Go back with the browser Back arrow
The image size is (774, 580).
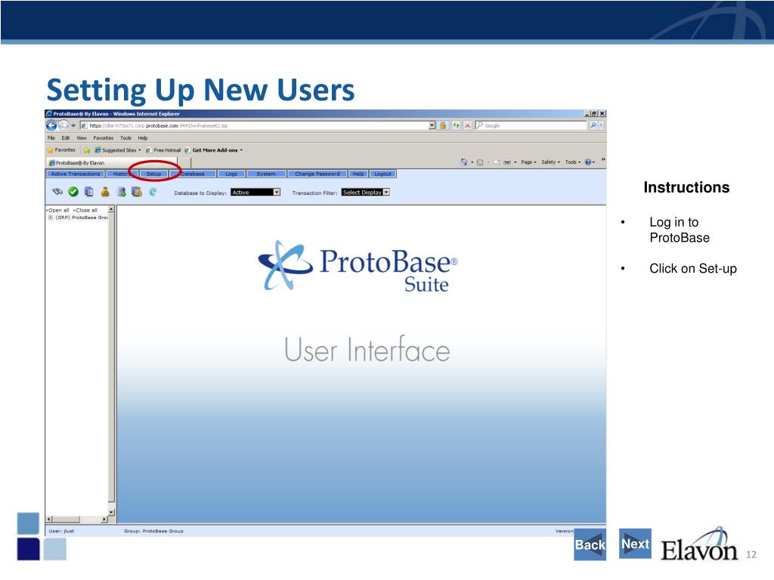(51, 125)
